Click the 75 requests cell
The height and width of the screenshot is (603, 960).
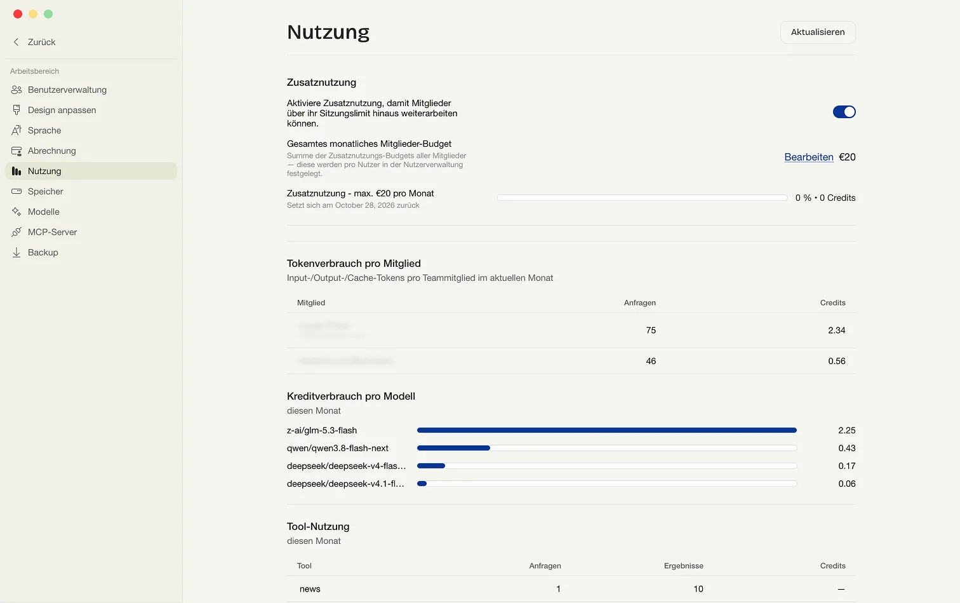tap(651, 330)
